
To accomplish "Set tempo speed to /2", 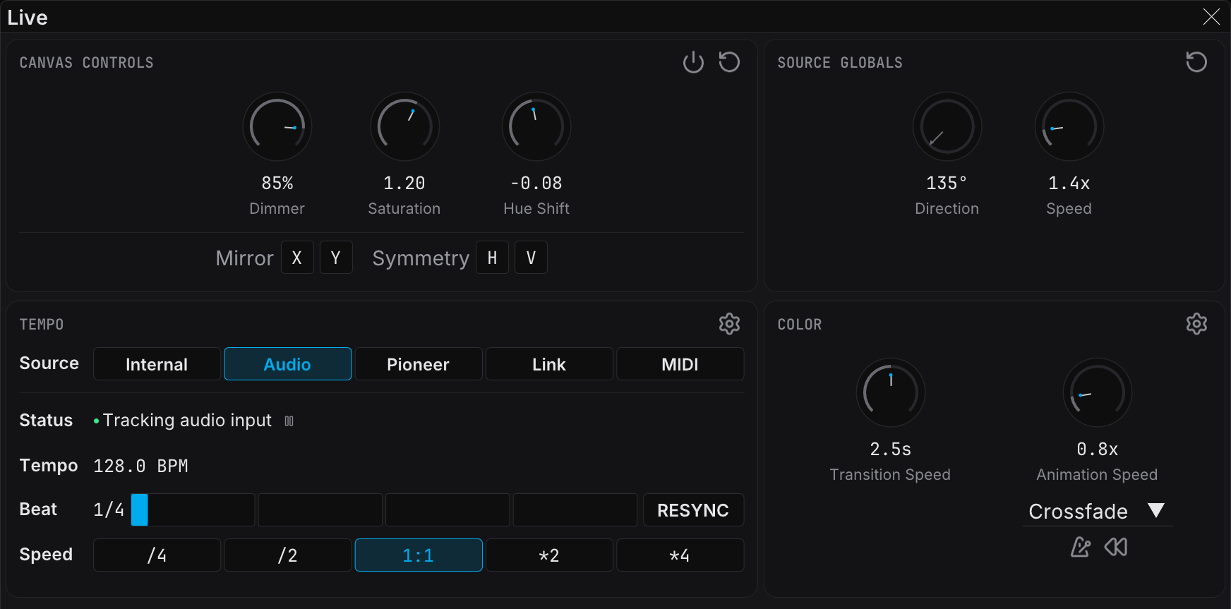I will coord(288,555).
